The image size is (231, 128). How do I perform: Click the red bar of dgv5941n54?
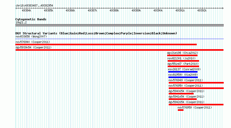pos(183,99)
